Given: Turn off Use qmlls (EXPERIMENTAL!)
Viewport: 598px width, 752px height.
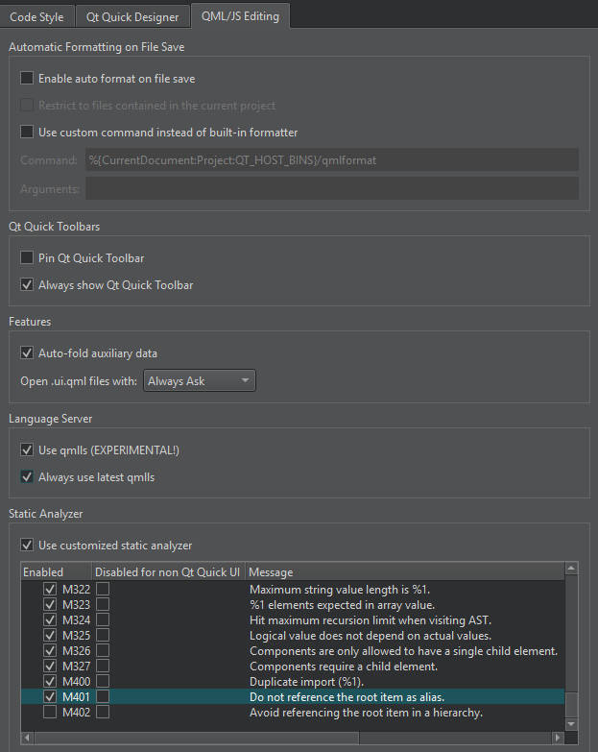Looking at the screenshot, I should click(x=27, y=449).
